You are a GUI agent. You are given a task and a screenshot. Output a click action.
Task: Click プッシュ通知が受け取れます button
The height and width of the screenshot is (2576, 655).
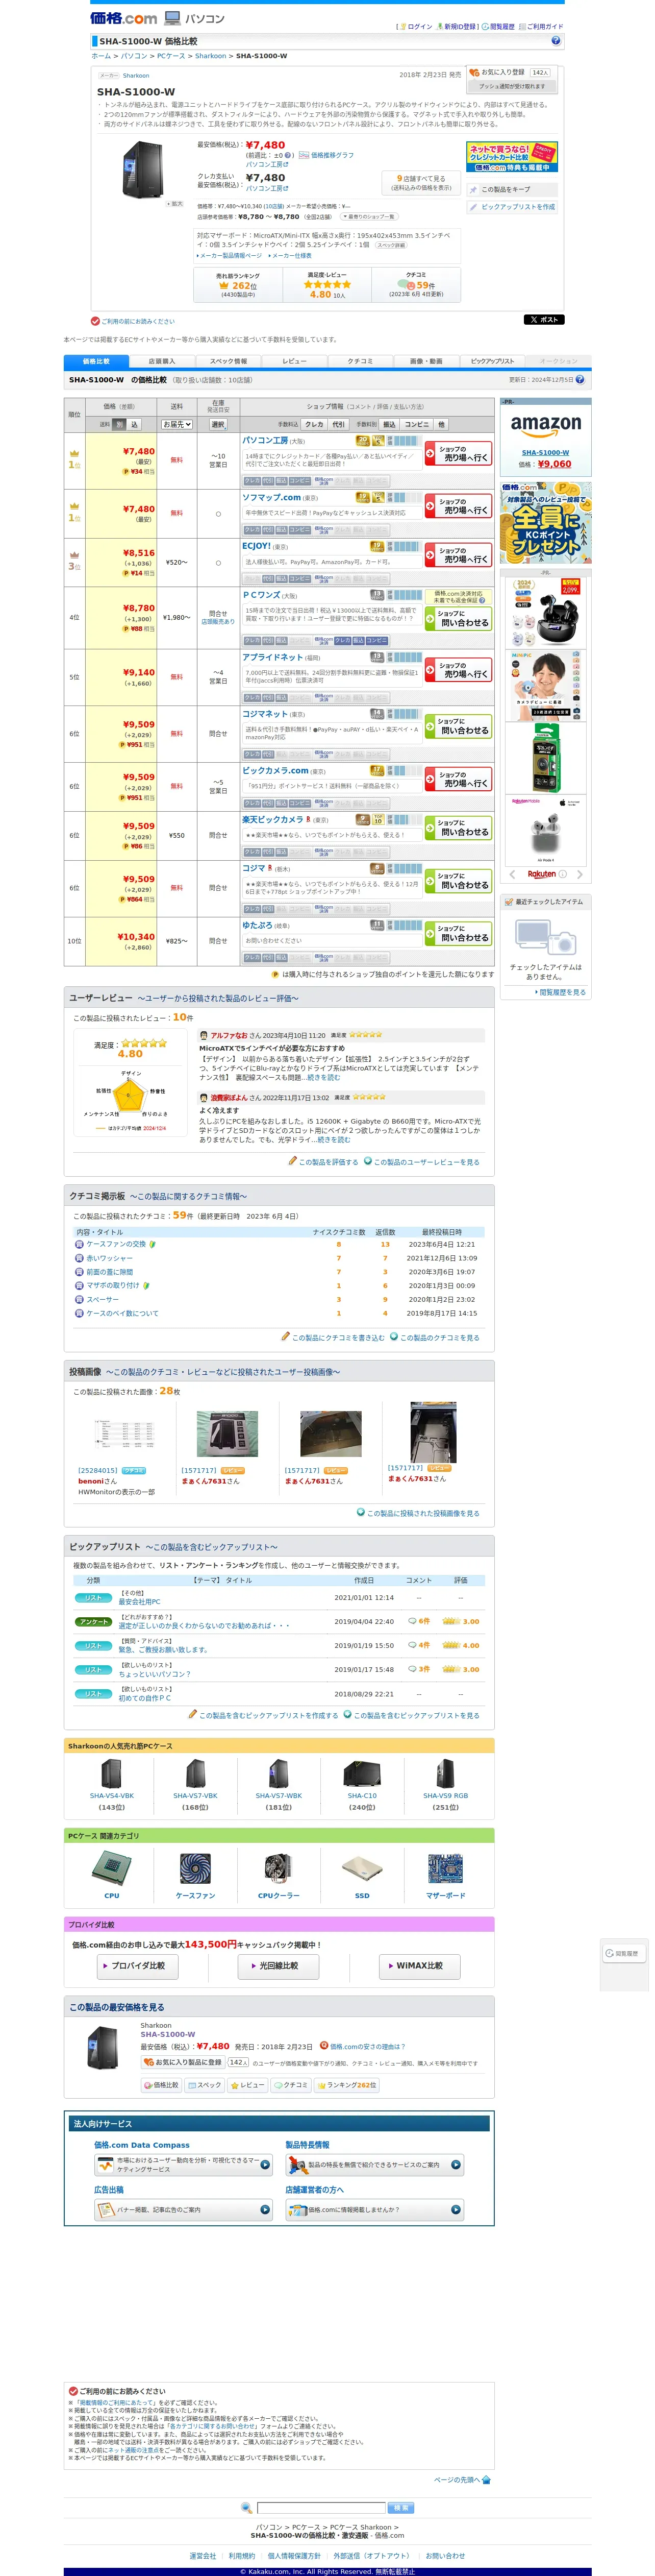click(513, 86)
